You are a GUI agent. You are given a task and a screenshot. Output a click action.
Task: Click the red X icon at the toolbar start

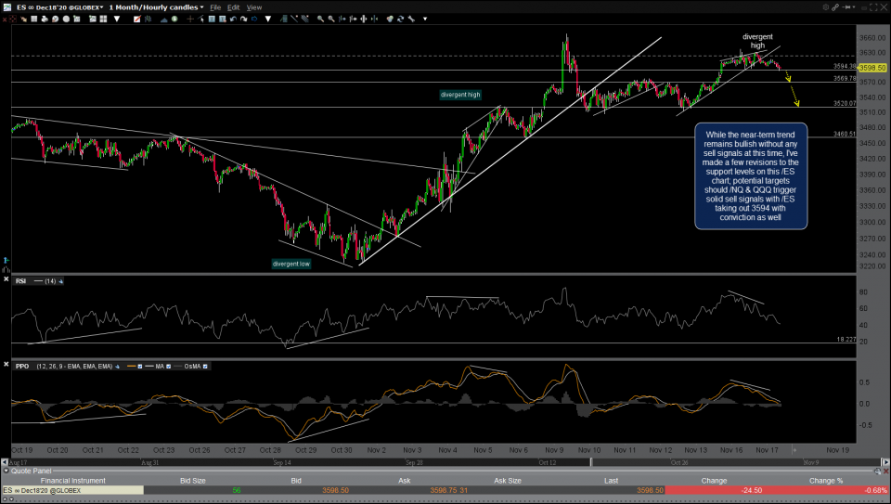(5, 19)
